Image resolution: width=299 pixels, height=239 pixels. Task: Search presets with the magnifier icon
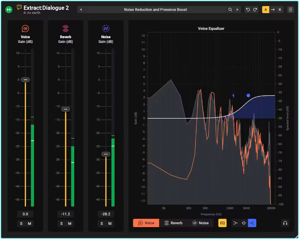click(x=230, y=10)
